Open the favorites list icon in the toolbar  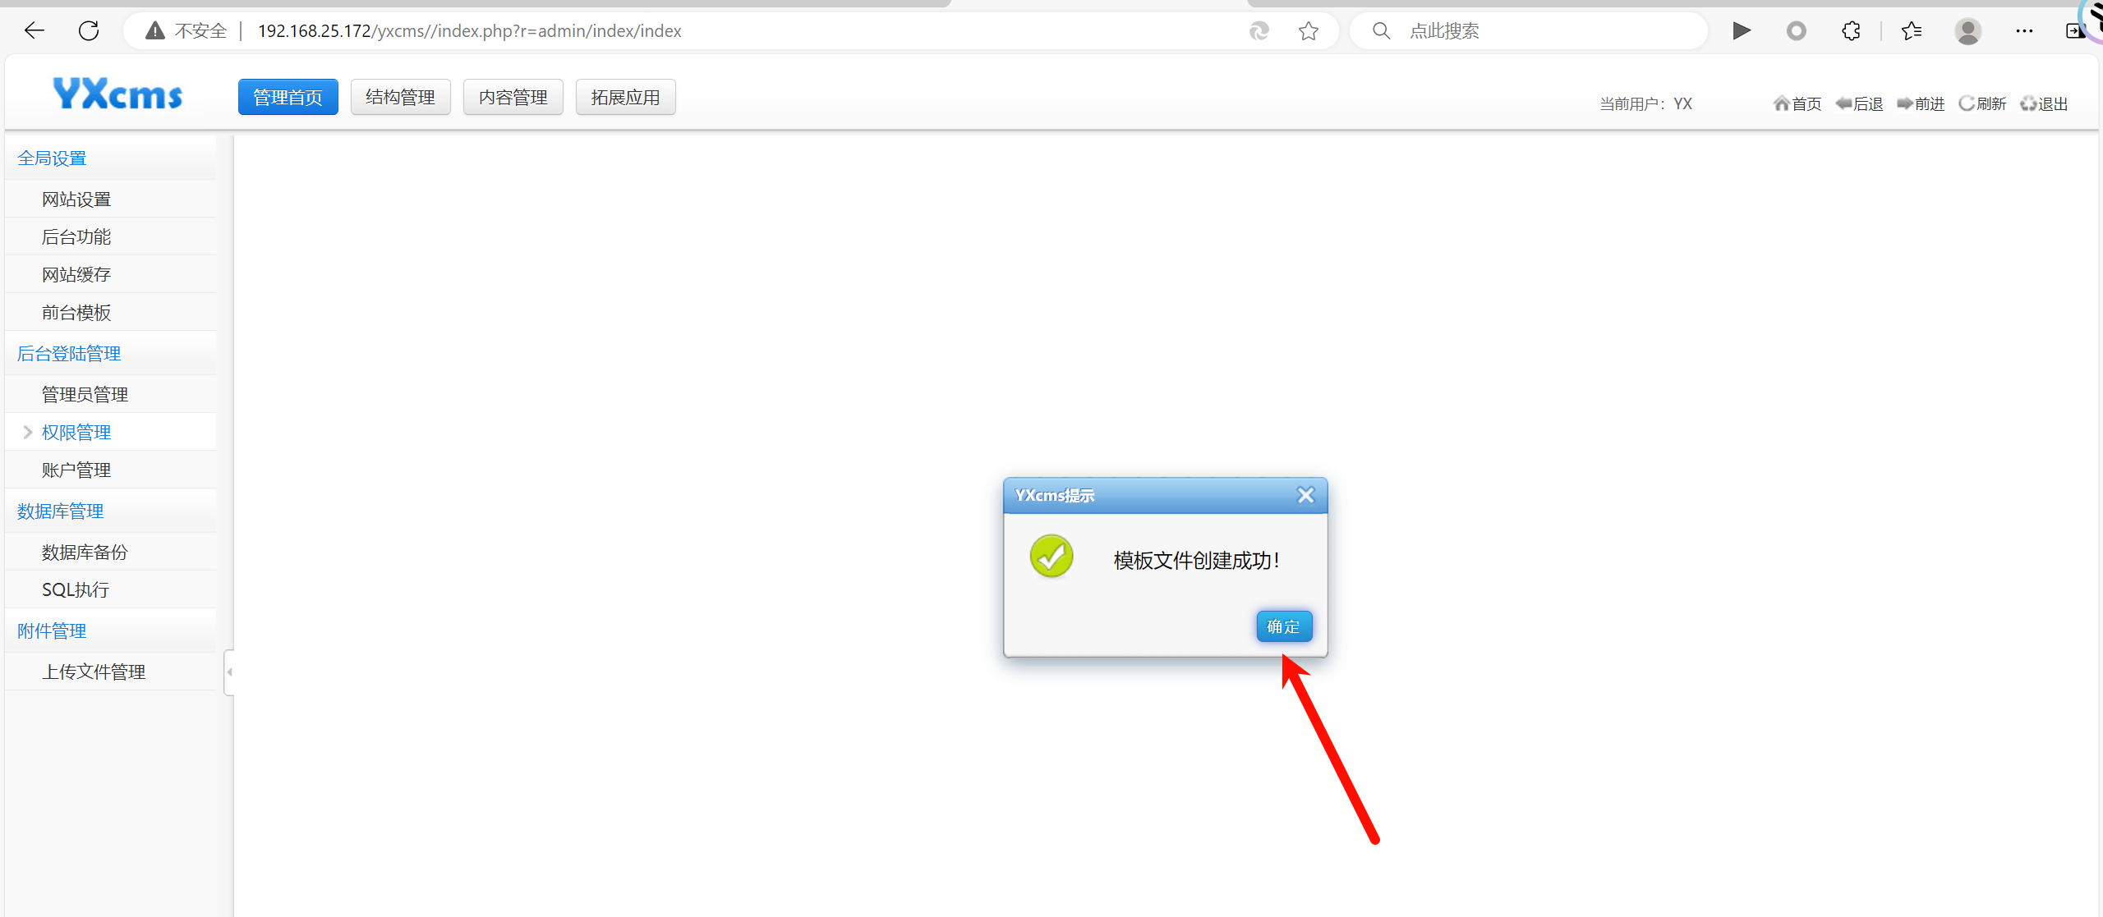[x=1912, y=31]
